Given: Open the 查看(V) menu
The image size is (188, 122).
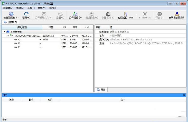Looking at the screenshot, I should 42,8.
